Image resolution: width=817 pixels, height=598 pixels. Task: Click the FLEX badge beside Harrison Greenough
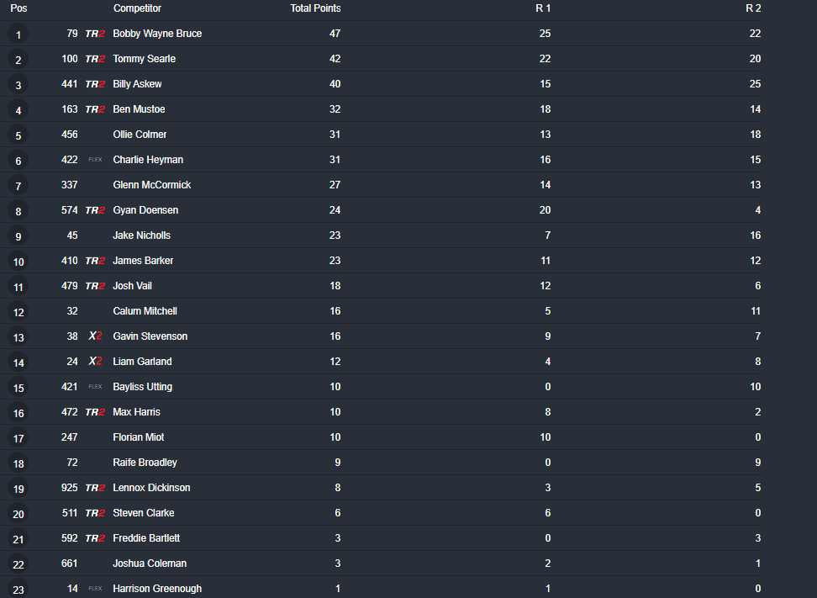click(95, 589)
